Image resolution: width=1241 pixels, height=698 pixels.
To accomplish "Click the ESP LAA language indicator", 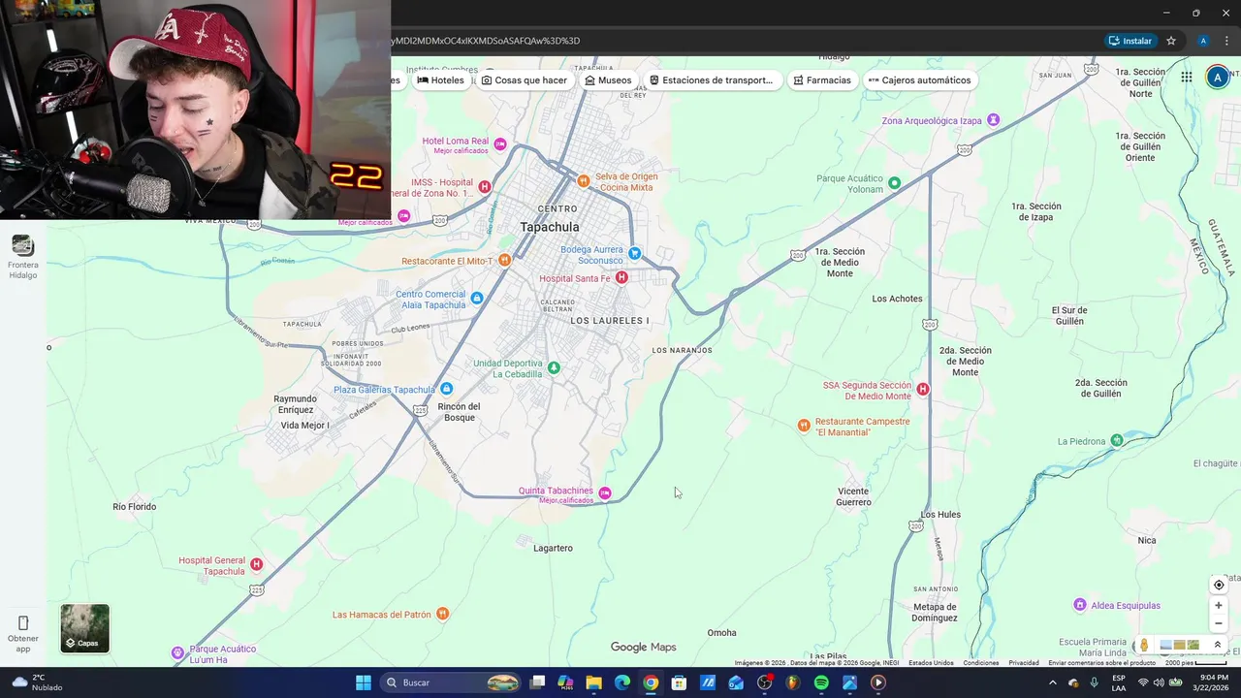I will pyautogui.click(x=1118, y=682).
